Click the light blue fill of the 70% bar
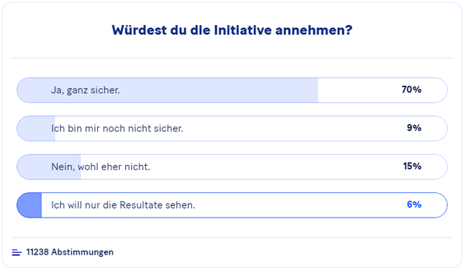Viewport: 463px width, 273px height. click(x=167, y=90)
